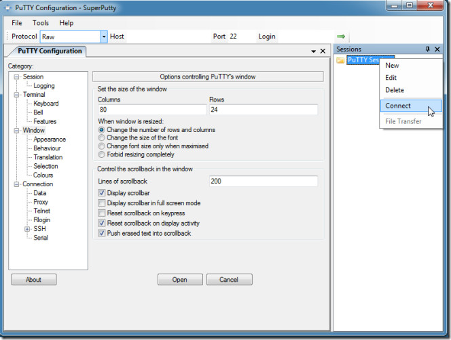This screenshot has width=451, height=340.
Task: Select Bell in category tree
Action: [38, 112]
